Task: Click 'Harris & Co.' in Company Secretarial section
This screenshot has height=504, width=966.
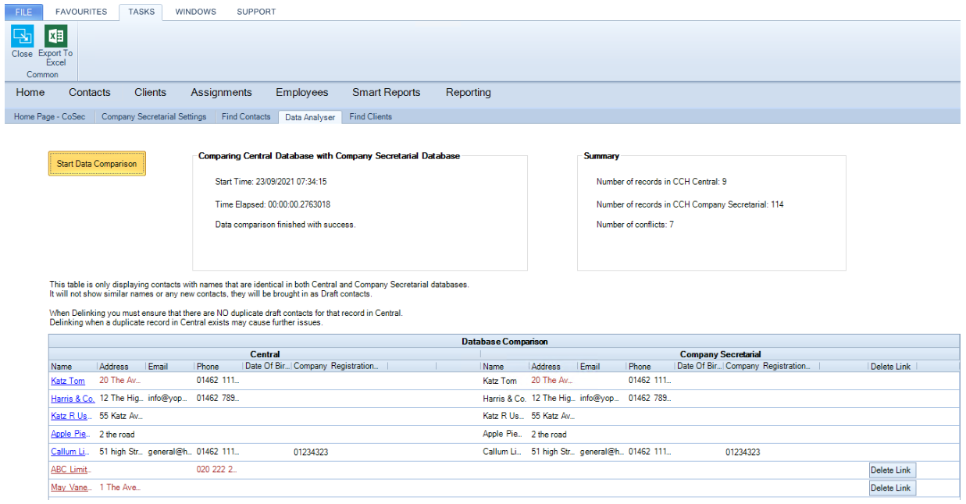Action: point(504,399)
